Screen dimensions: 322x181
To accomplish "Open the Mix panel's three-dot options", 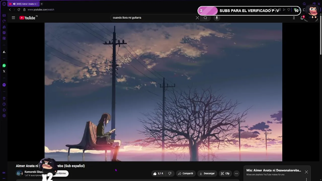I will (x=306, y=179).
